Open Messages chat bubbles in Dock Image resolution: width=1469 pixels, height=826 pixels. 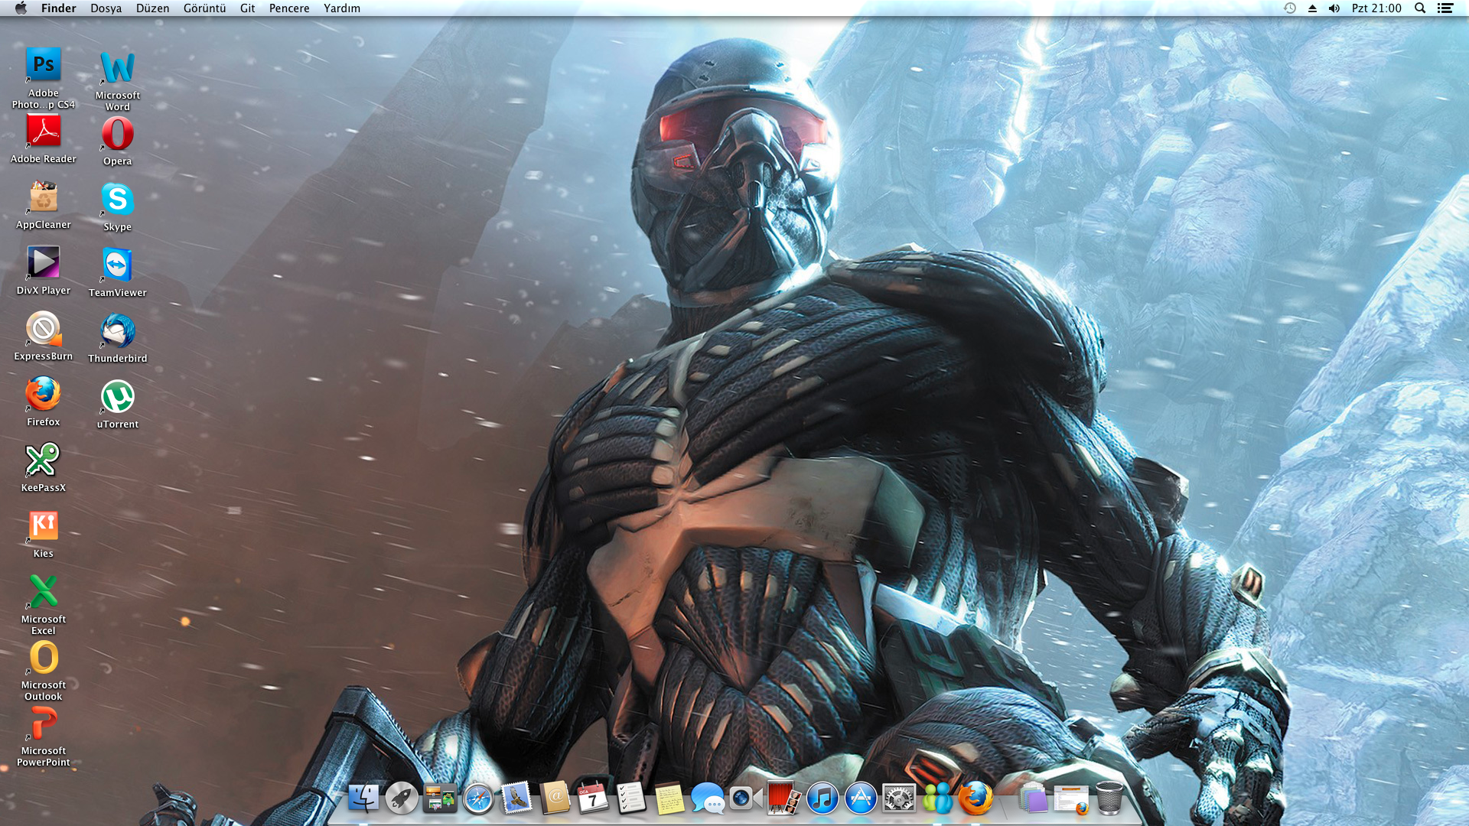[x=708, y=798]
